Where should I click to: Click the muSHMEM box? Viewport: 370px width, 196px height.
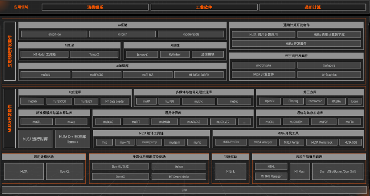[296, 122]
